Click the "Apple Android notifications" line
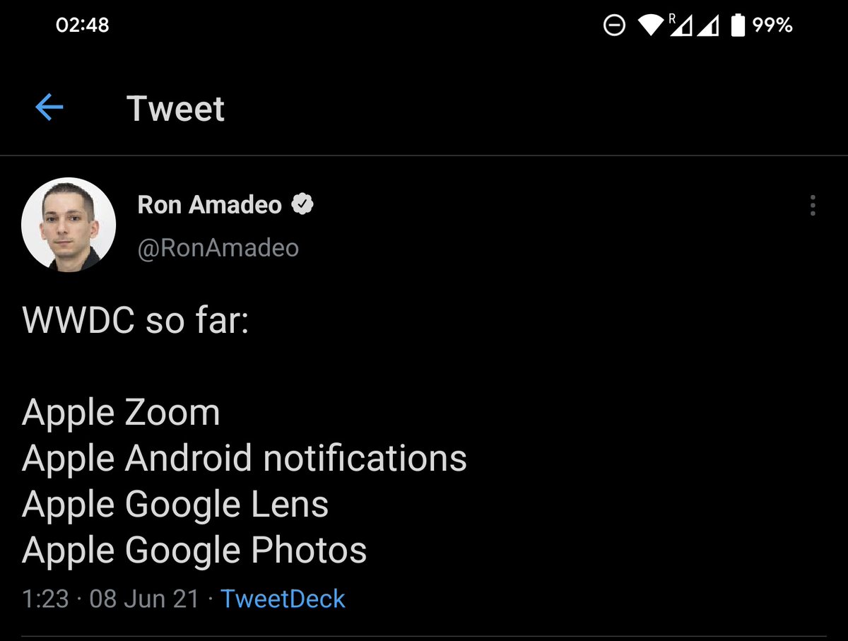 (x=245, y=458)
